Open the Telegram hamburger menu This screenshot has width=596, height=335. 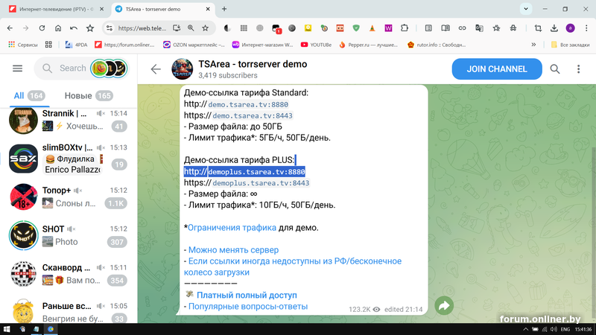pos(17,68)
